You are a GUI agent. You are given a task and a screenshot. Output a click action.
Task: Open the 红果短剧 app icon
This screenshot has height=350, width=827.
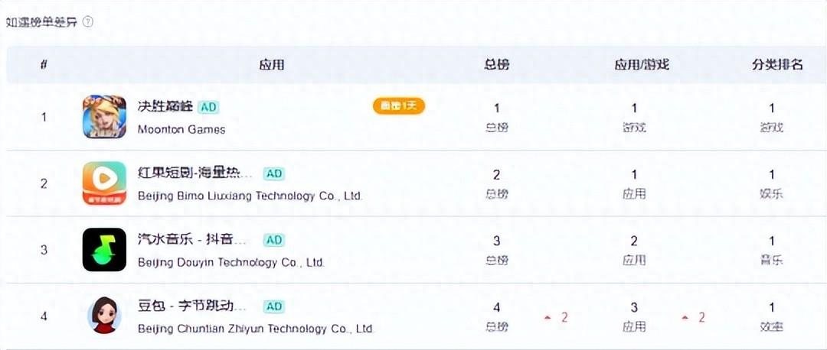point(104,183)
